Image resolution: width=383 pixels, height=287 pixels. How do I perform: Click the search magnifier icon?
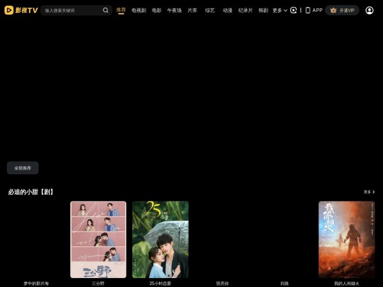106,10
